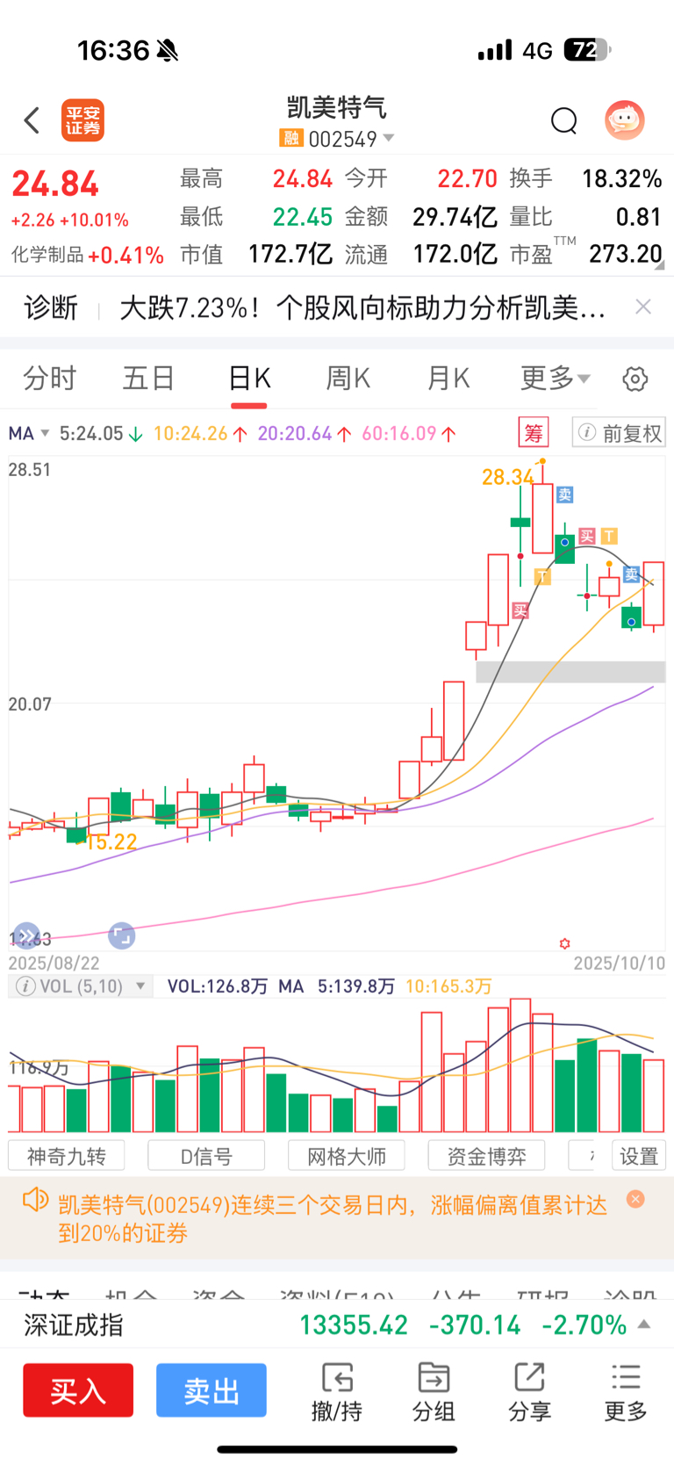Open the indicator 设置 button
674x1466 pixels.
[x=638, y=1156]
